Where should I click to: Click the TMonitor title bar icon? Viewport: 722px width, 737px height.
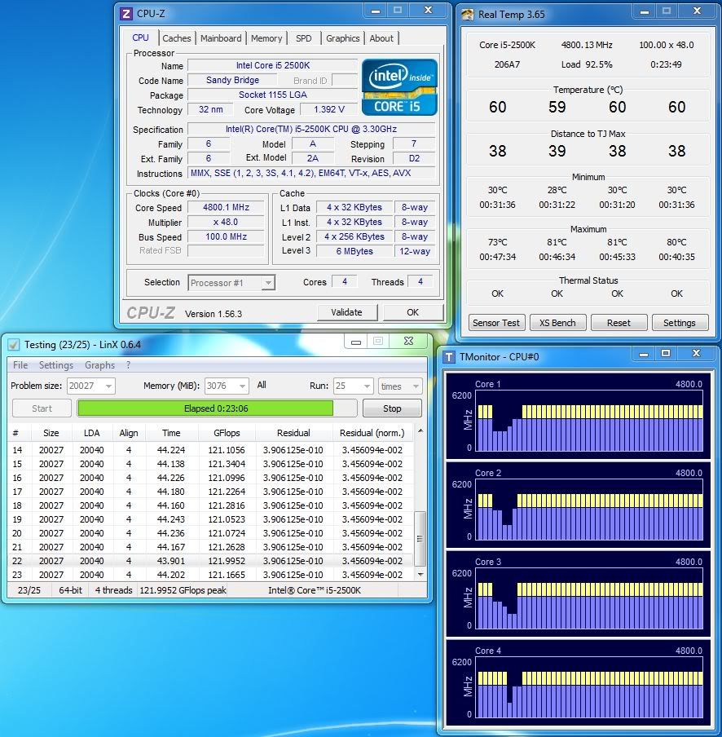[450, 357]
